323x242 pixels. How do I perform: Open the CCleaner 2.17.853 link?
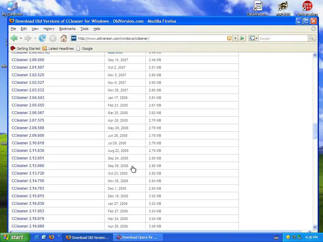coord(28,211)
